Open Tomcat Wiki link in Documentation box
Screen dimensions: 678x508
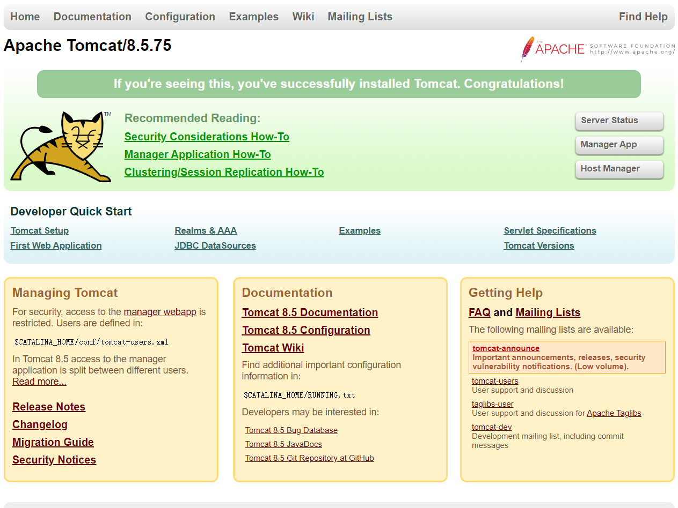pos(273,348)
